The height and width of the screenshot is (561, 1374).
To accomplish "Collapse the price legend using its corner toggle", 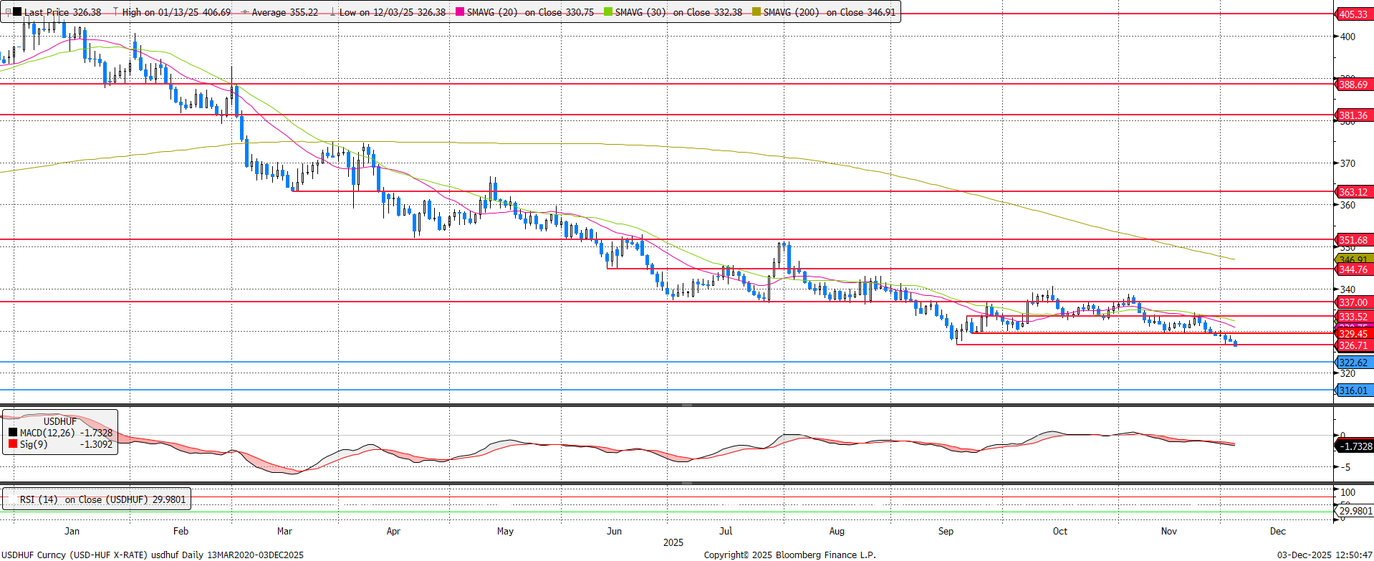I will click(x=8, y=11).
